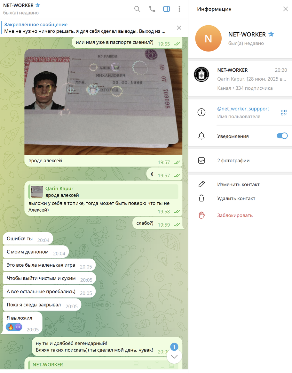This screenshot has height=373, width=292.
Task: Open the 2 фотографии shared media
Action: (233, 161)
